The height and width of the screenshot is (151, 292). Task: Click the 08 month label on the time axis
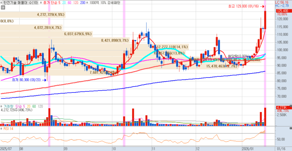pos(22,149)
